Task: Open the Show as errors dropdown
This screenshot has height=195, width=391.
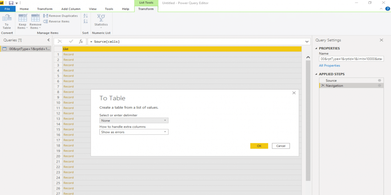Action: pos(134,132)
